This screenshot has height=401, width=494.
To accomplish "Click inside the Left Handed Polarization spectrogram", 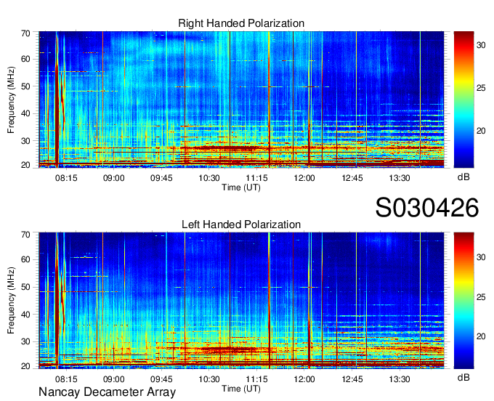I will tap(241, 301).
